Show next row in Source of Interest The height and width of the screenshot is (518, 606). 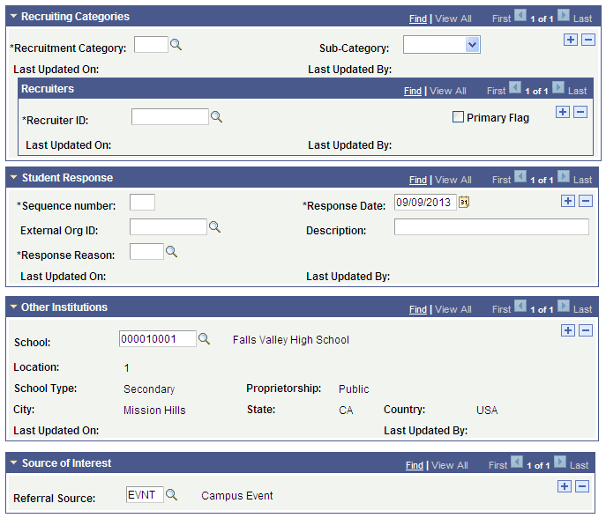[x=560, y=462]
